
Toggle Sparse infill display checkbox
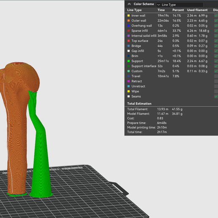click(x=216, y=31)
